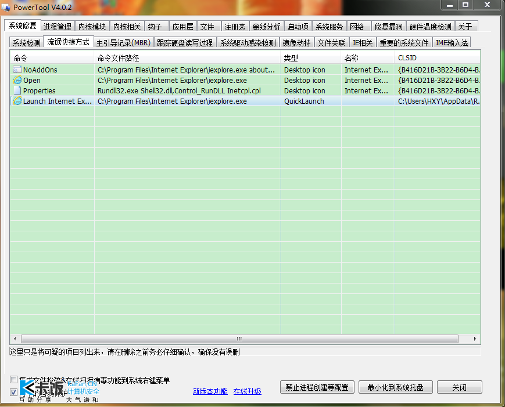Sort by the 命令 column header
505x407 pixels.
coord(52,58)
